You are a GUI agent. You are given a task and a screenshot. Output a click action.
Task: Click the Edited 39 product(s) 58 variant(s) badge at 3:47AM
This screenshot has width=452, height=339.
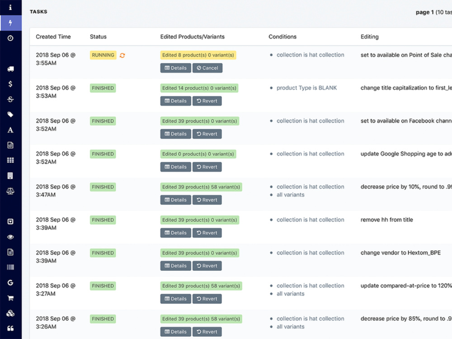pos(201,187)
